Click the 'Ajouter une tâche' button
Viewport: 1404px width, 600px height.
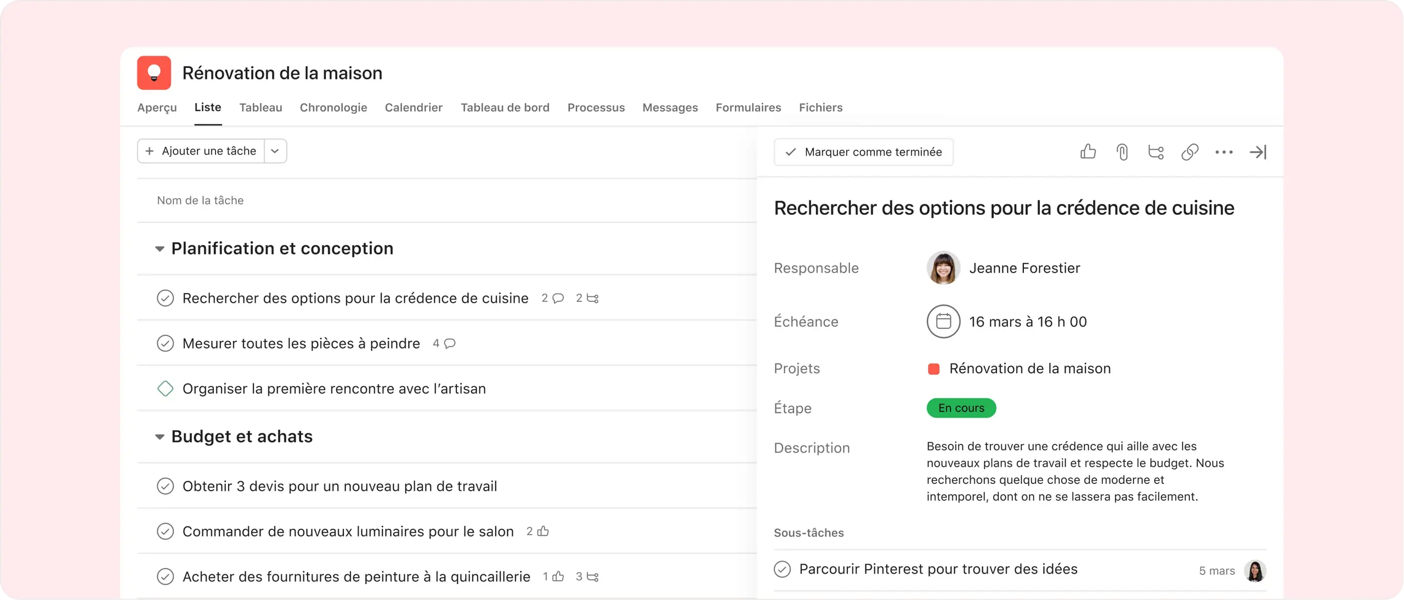click(x=201, y=151)
